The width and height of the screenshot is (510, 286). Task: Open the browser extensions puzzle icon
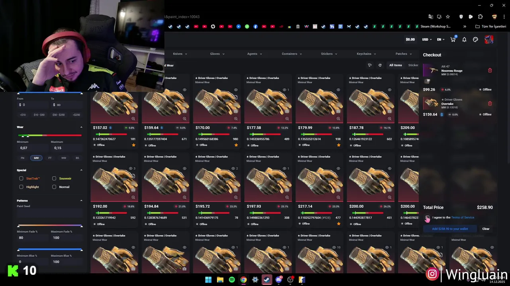480,17
